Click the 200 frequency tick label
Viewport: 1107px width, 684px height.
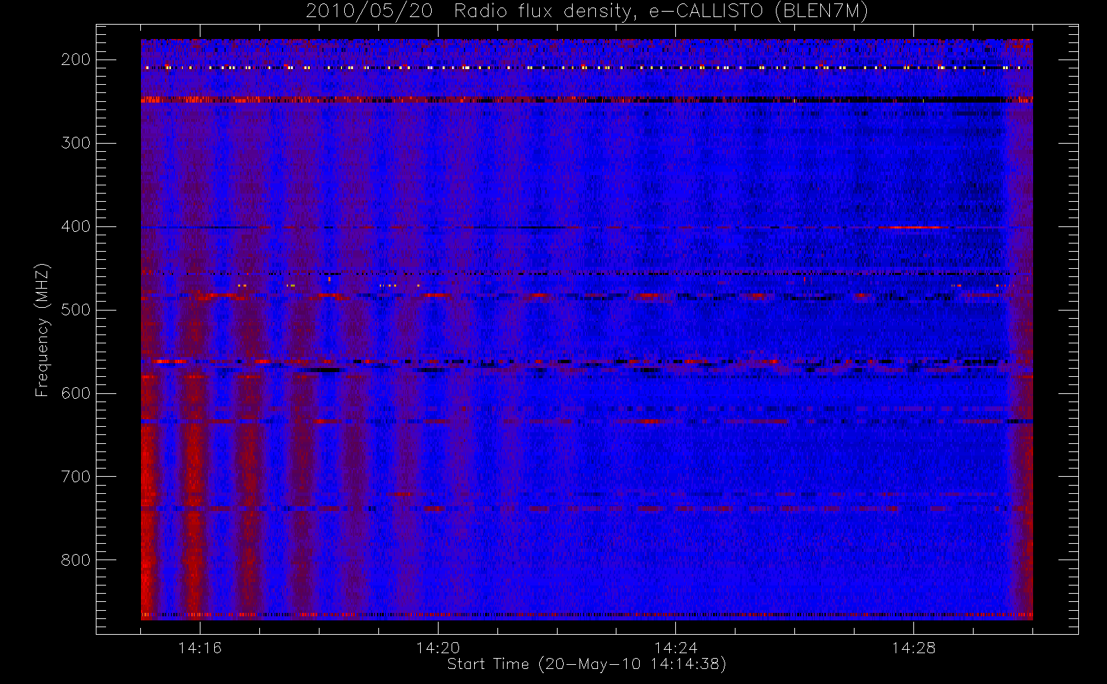click(76, 60)
